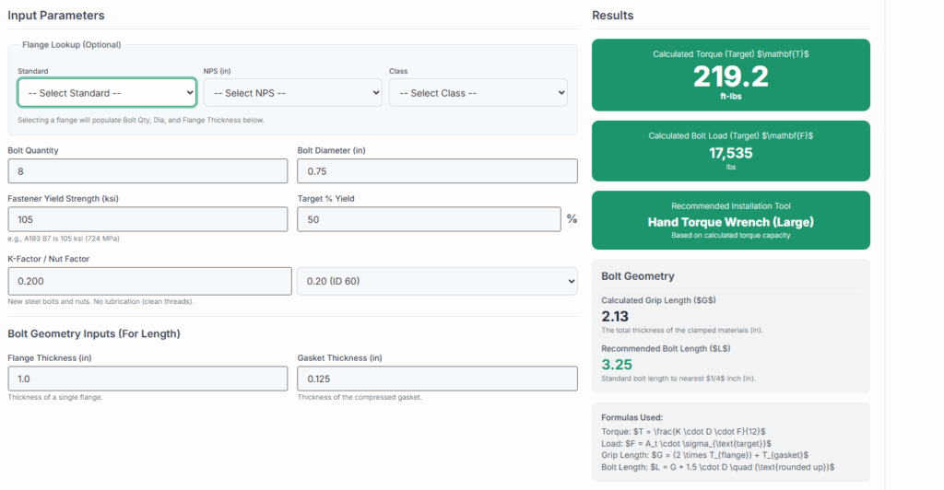Screen dimensions: 944x490
Task: Click the 'Thickness of a single flange' hint
Action: pyautogui.click(x=54, y=397)
